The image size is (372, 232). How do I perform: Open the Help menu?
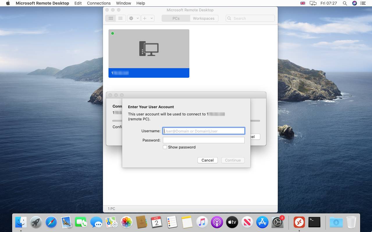tap(141, 3)
